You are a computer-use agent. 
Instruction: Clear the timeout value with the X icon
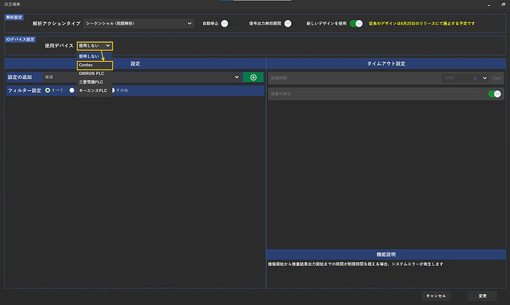click(475, 78)
